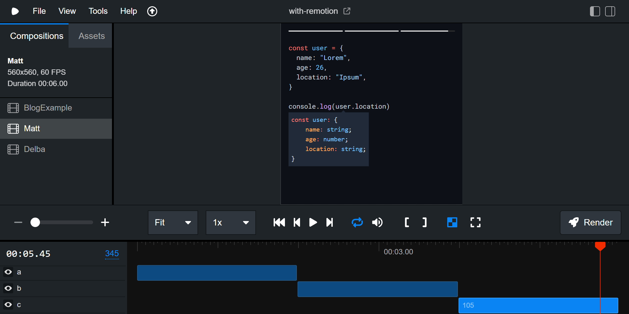
Task: Click the timeline zoom slider handle
Action: pyautogui.click(x=35, y=222)
